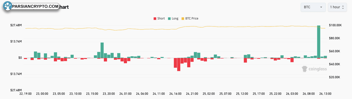Click the coinglass watermark logo

coord(314,69)
